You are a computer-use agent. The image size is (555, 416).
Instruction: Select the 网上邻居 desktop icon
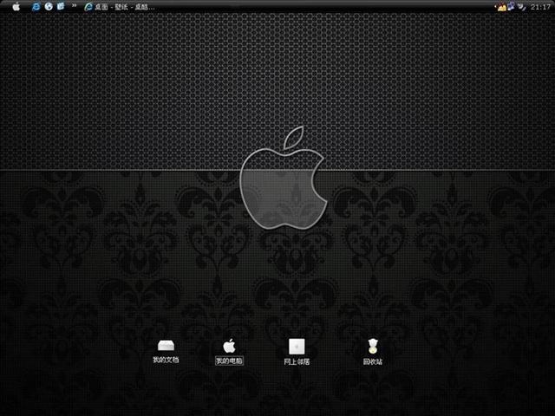click(x=297, y=347)
